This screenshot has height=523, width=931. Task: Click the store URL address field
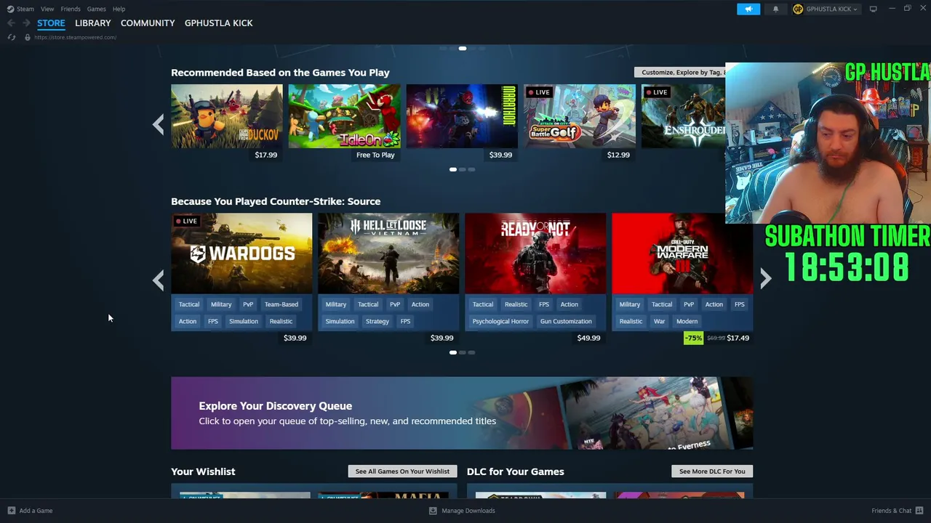point(75,37)
